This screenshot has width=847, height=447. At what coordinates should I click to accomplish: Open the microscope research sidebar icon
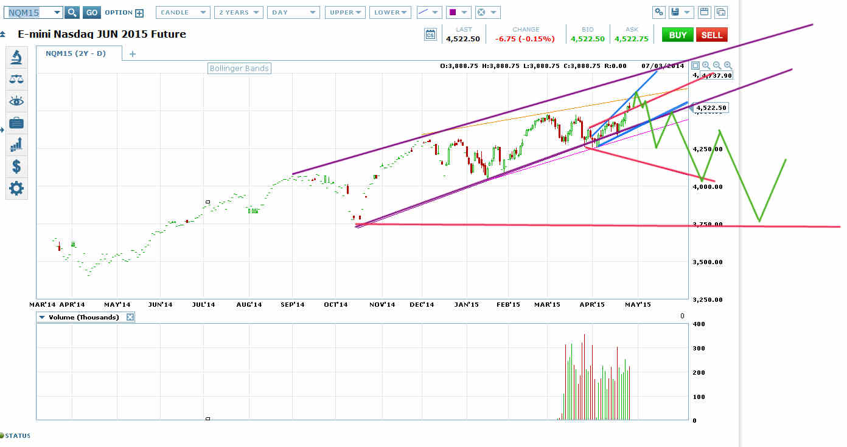[16, 58]
